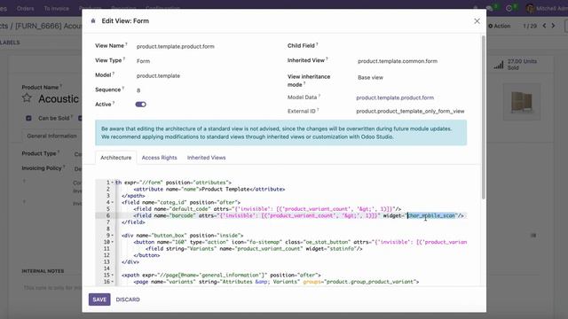The width and height of the screenshot is (568, 319).
Task: Click the Invoicing Policy label
Action: click(42, 168)
